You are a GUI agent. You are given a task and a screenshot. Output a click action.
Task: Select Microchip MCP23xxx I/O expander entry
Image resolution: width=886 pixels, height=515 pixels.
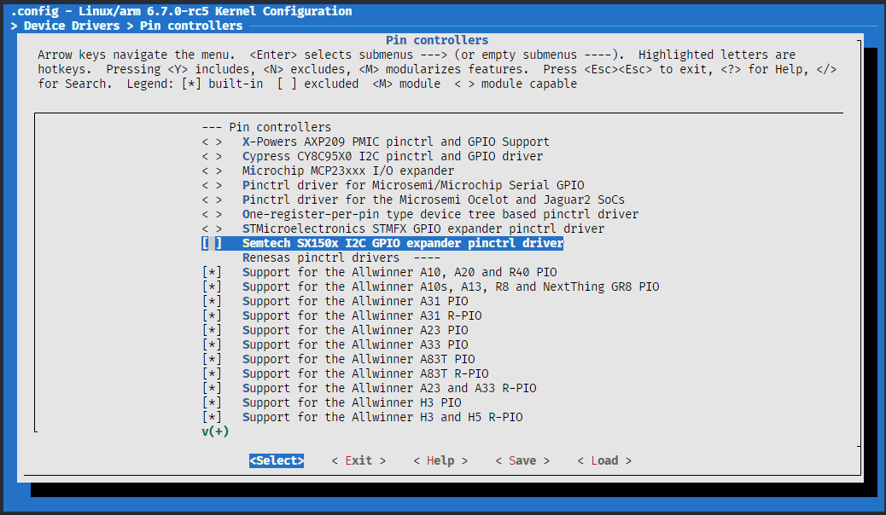[347, 171]
